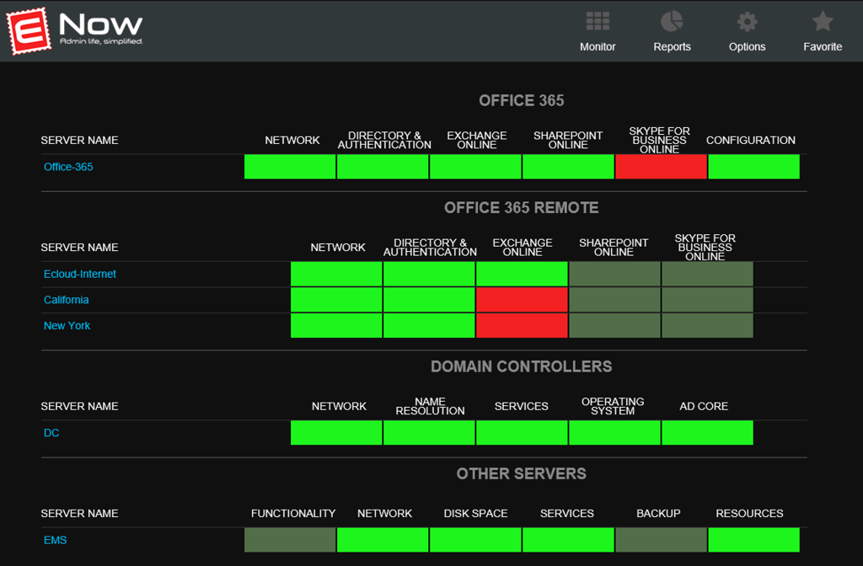Viewport: 863px width, 566px height.
Task: Click EMS Network status cell
Action: pos(383,540)
